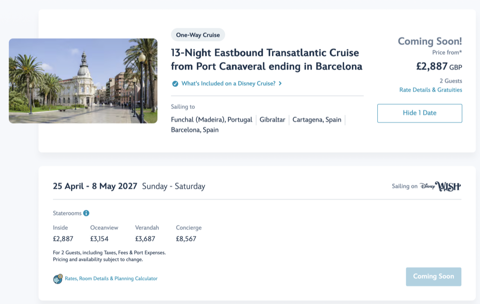Screen dimensions: 480x304
Task: Click the blue checkmark icon beside What's Included
Action: coord(175,84)
